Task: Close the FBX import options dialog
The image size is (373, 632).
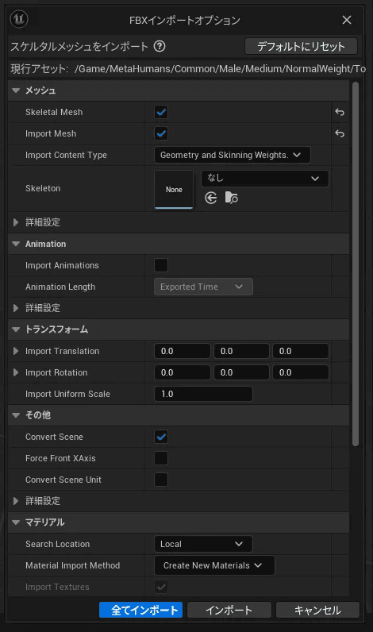Action: pos(347,20)
